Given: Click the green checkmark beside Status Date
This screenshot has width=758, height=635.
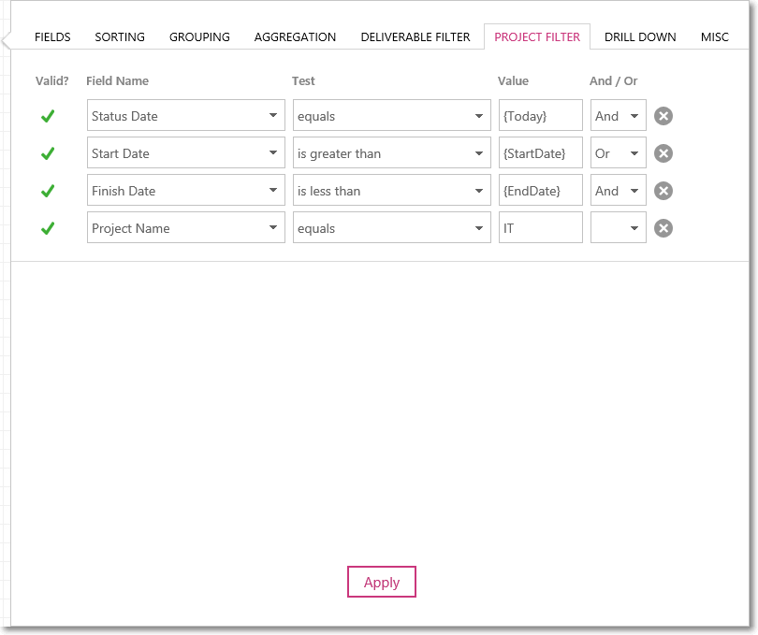Looking at the screenshot, I should coord(48,116).
